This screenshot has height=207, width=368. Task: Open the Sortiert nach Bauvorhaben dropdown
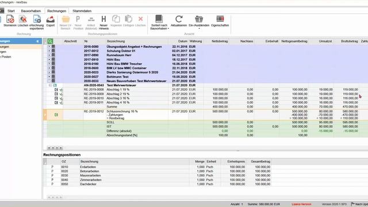tap(159, 22)
